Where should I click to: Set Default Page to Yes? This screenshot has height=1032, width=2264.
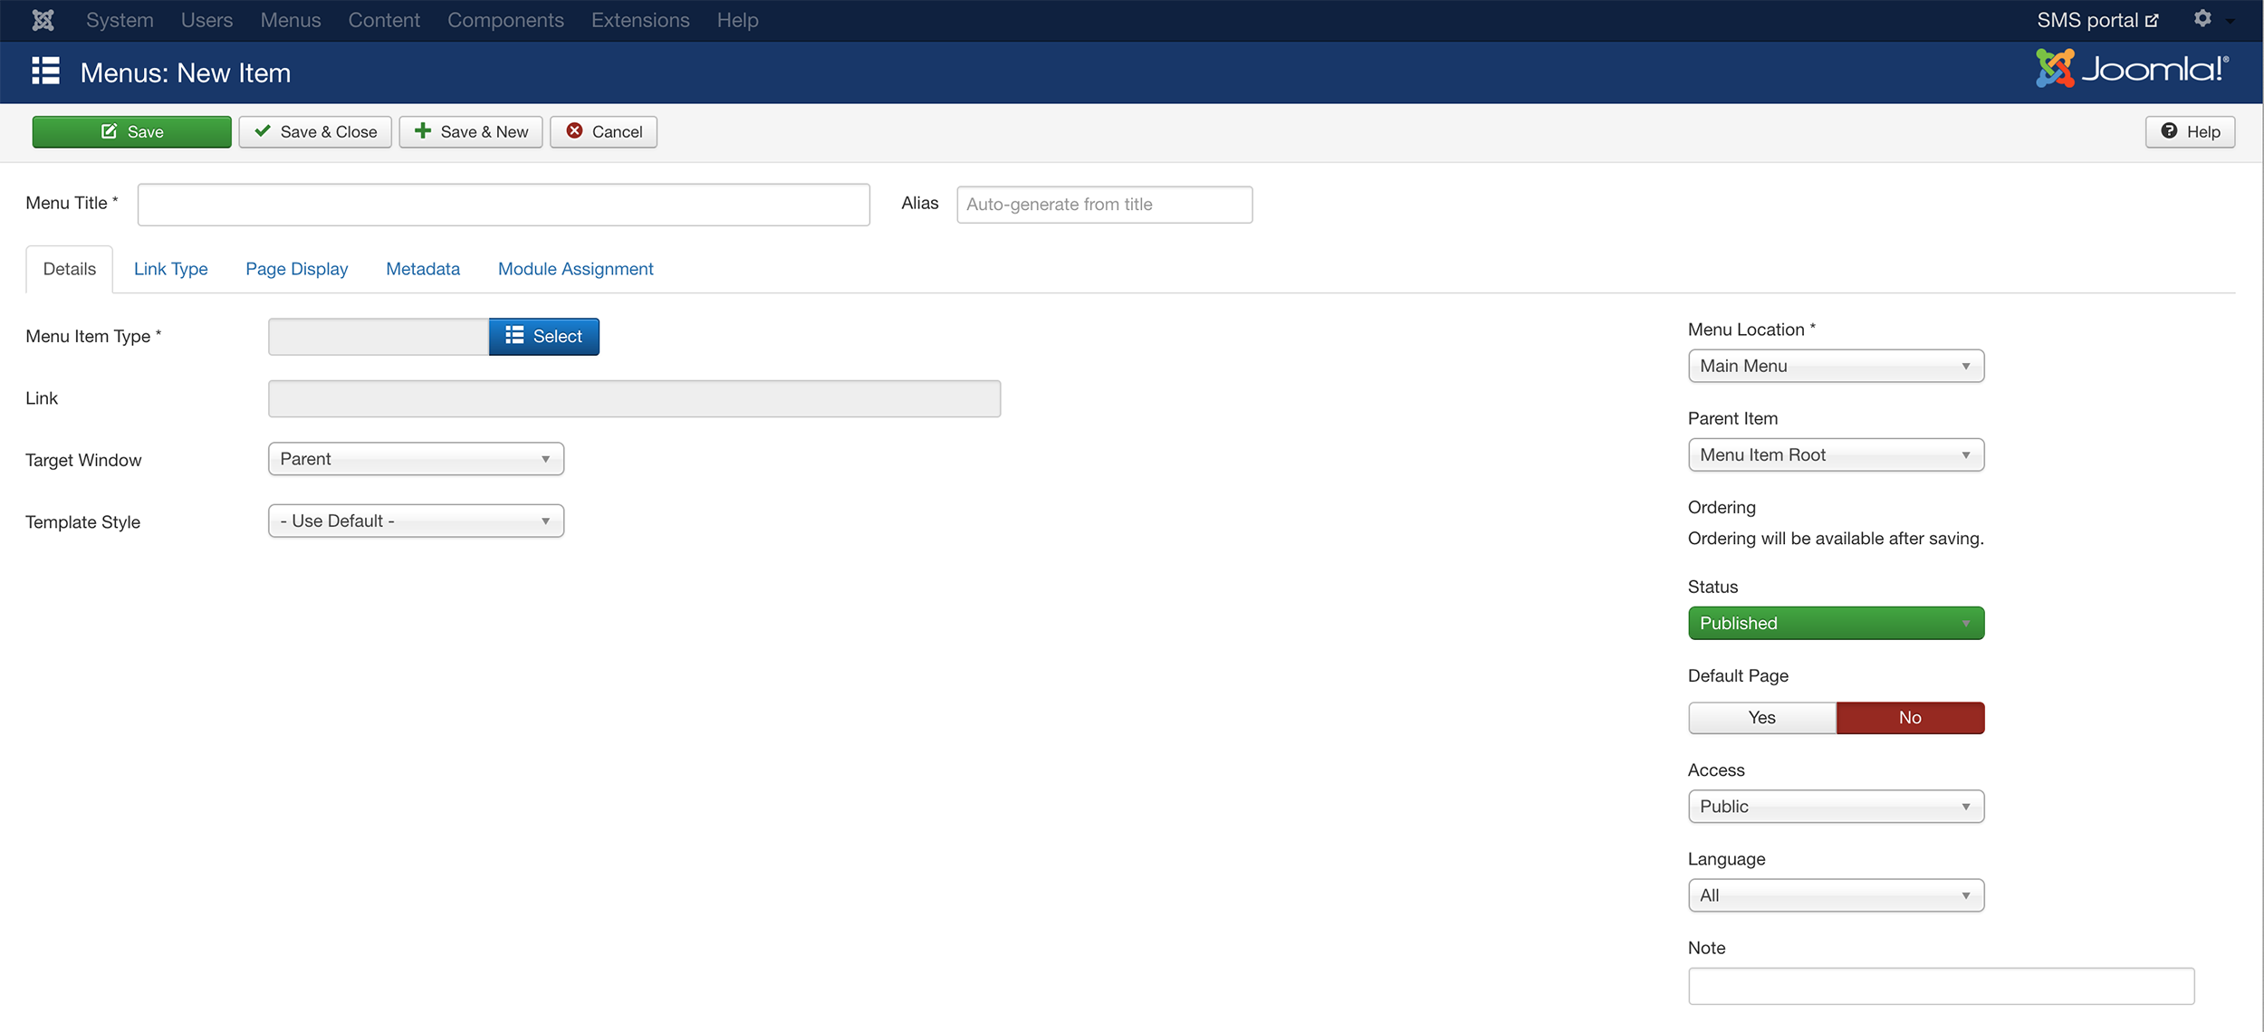pyautogui.click(x=1761, y=717)
